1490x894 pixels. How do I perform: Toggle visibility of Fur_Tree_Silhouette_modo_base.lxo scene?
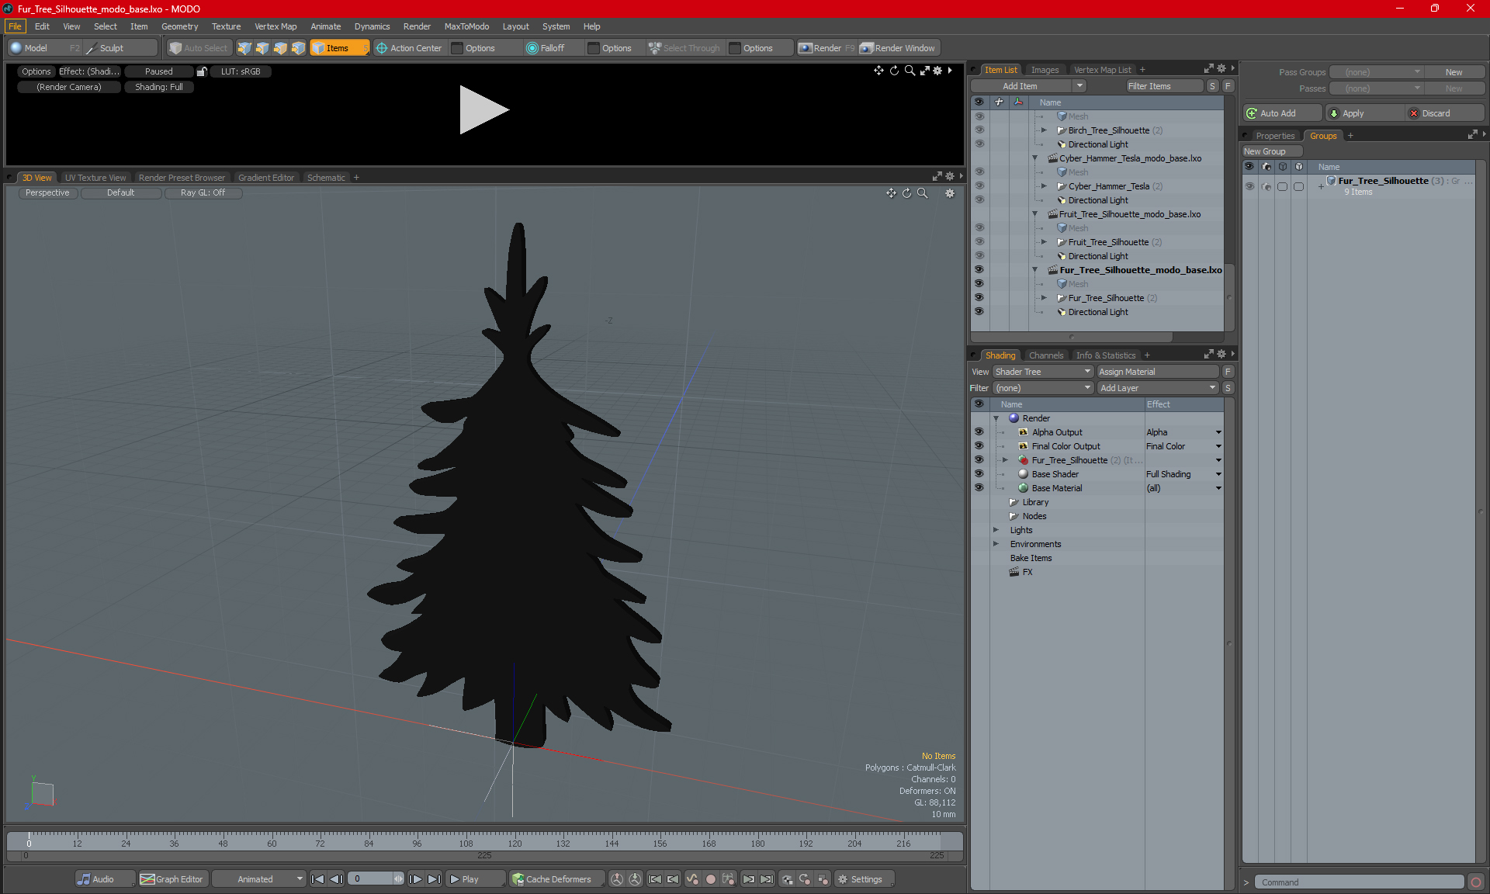[x=979, y=270]
